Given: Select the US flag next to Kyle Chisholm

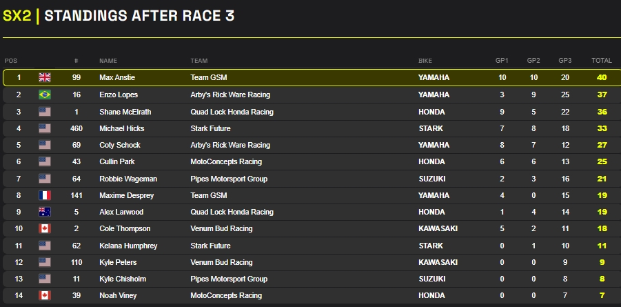Looking at the screenshot, I should coord(45,279).
